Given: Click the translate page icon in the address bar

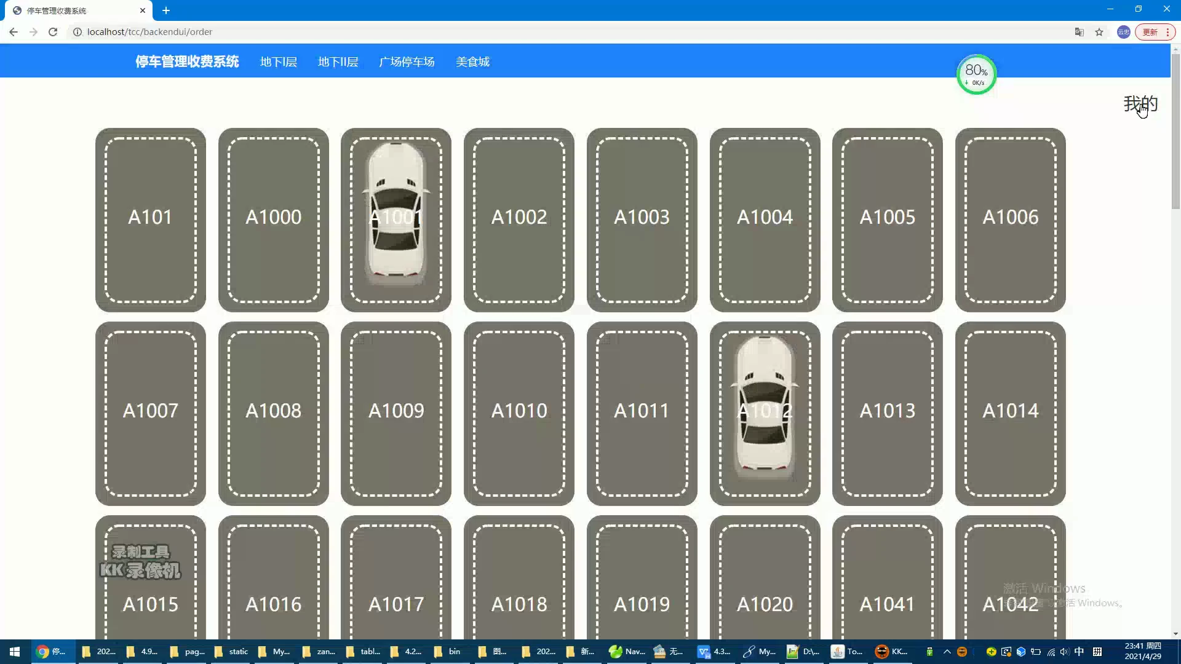Looking at the screenshot, I should pyautogui.click(x=1079, y=32).
